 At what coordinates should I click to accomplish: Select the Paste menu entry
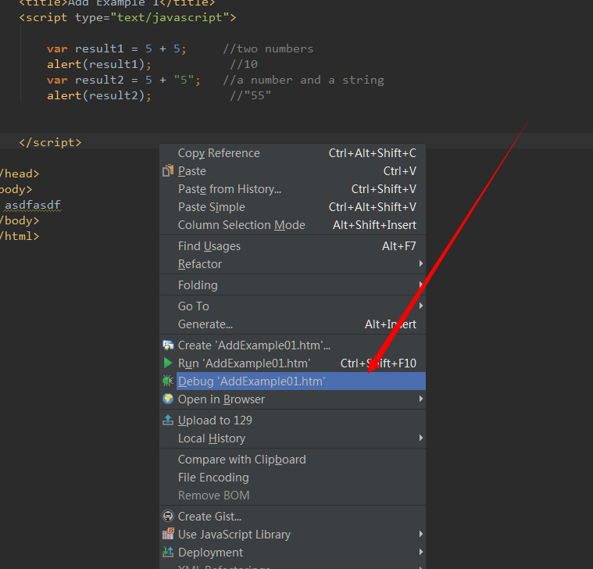coord(293,171)
